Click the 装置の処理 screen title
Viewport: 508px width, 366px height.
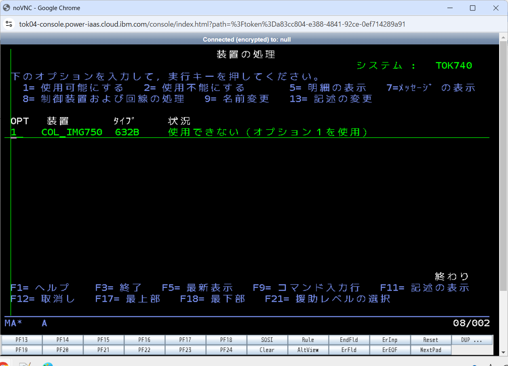click(x=246, y=55)
